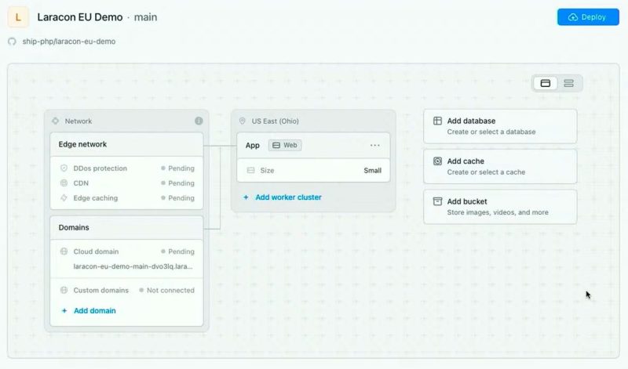The image size is (628, 369).
Task: Open the App Size Small setting
Action: click(314, 170)
